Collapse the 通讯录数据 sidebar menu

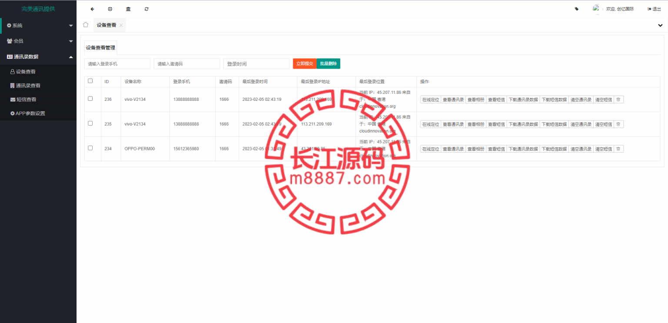[38, 57]
